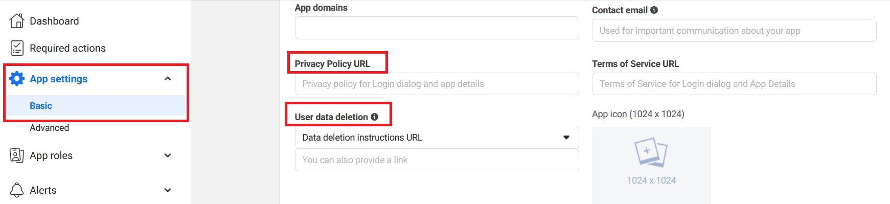Click the info icon next to Contact email
Screen dimensions: 890x204
coord(654,10)
